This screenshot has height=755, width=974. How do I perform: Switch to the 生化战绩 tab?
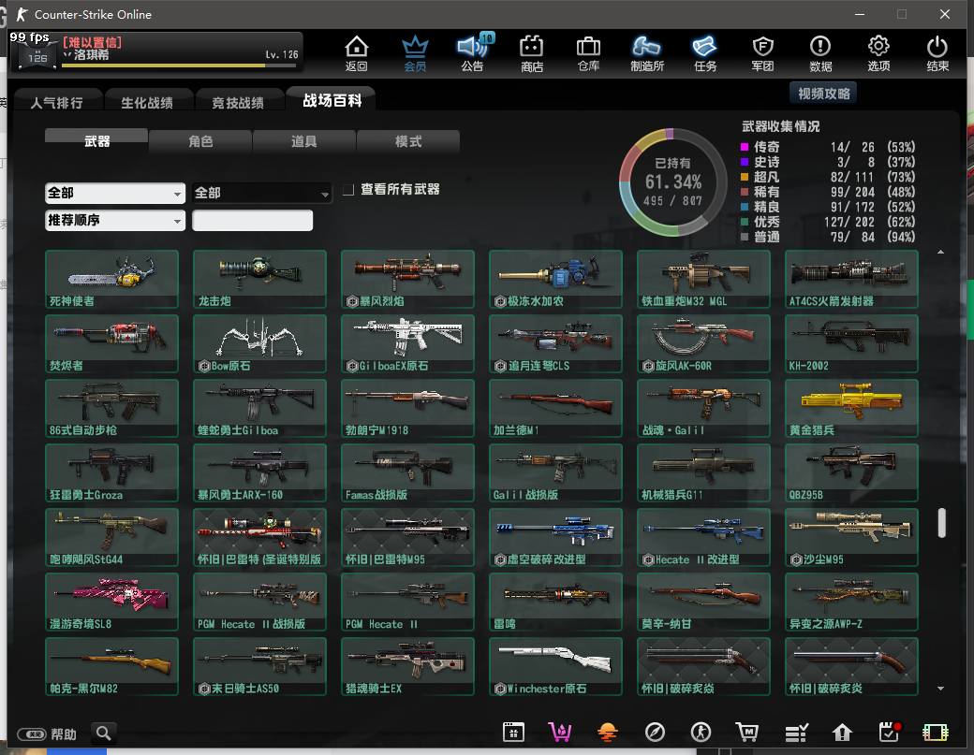click(147, 102)
